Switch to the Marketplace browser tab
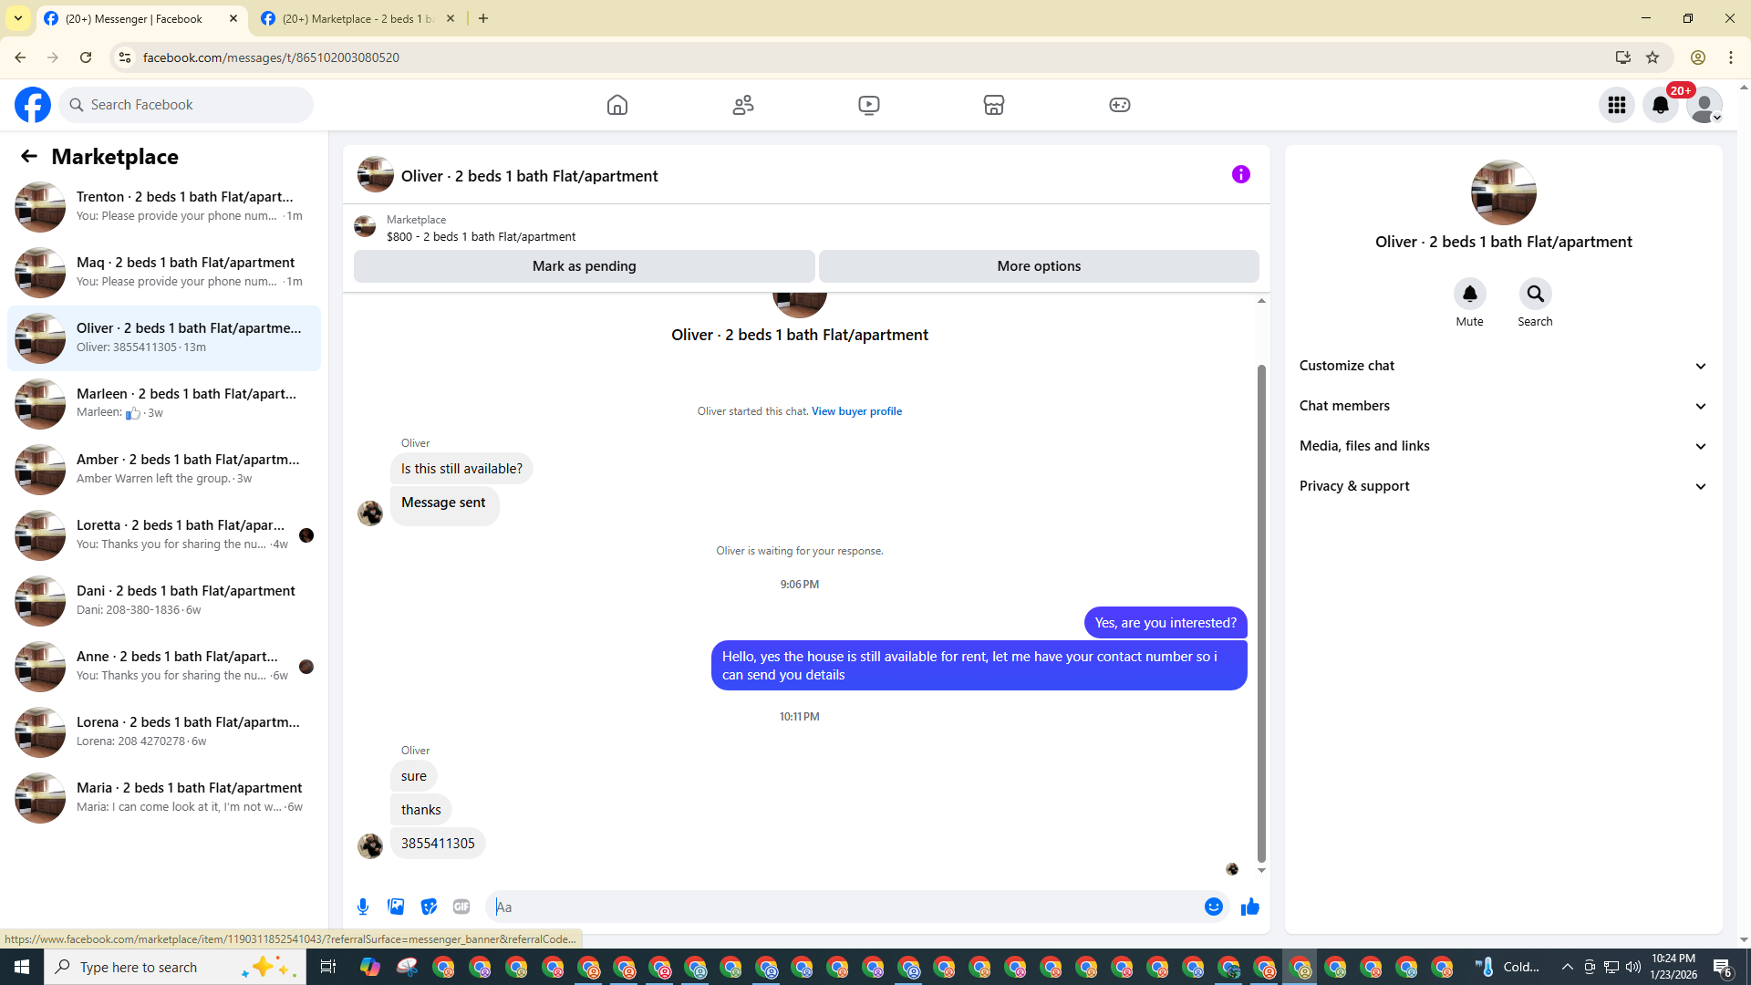Viewport: 1751px width, 985px height. click(357, 18)
